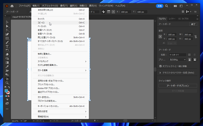Image resolution: width=203 pixels, height=126 pixels.
Task: Switch to the レイヤー tab
Action: (172, 19)
